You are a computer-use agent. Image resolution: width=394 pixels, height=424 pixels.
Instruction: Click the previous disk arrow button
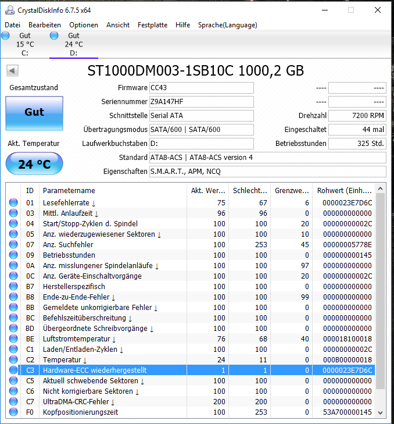[12, 70]
